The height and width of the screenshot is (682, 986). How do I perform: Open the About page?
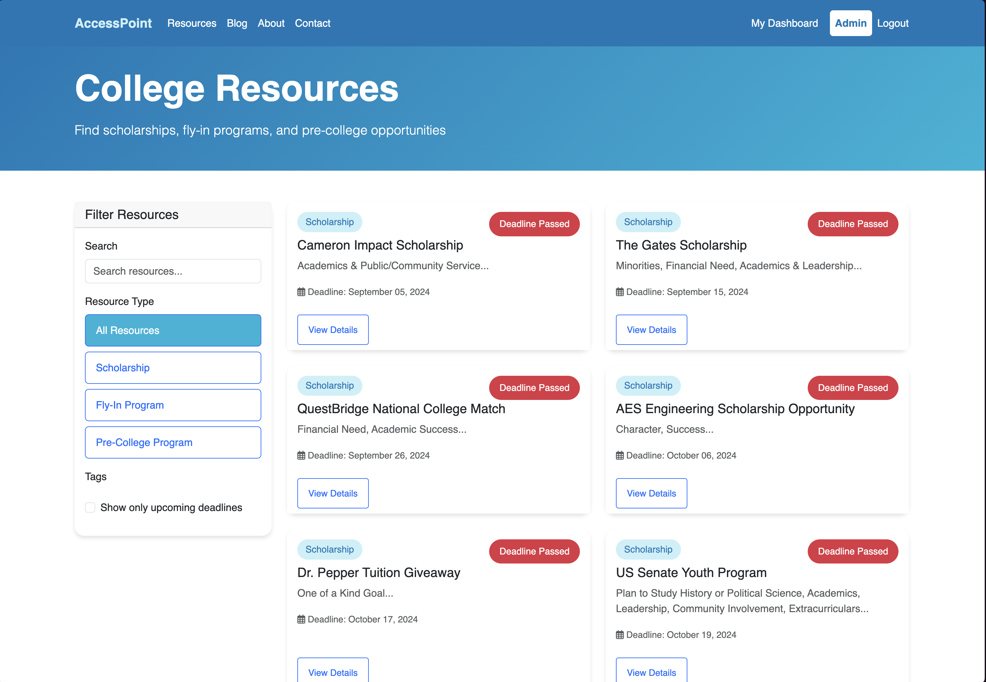coord(271,23)
